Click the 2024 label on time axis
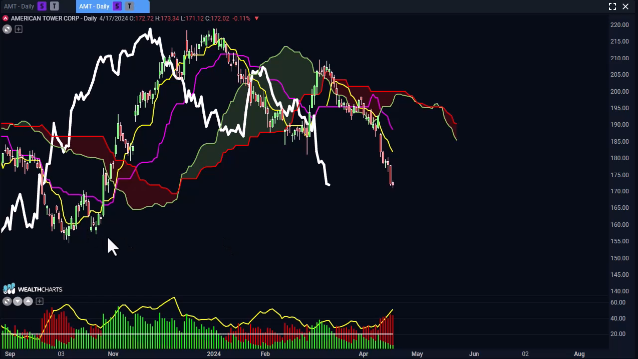The height and width of the screenshot is (359, 638). pyautogui.click(x=214, y=354)
